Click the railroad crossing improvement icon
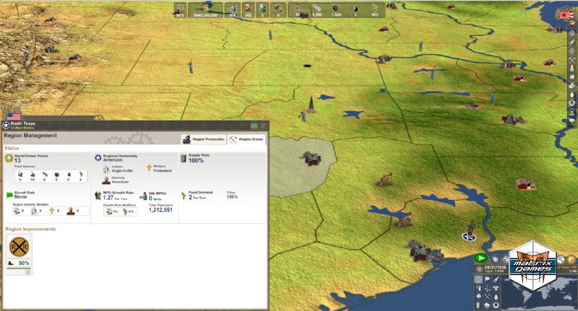 pos(19,247)
